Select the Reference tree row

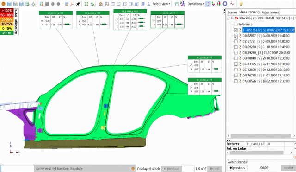[245, 24]
